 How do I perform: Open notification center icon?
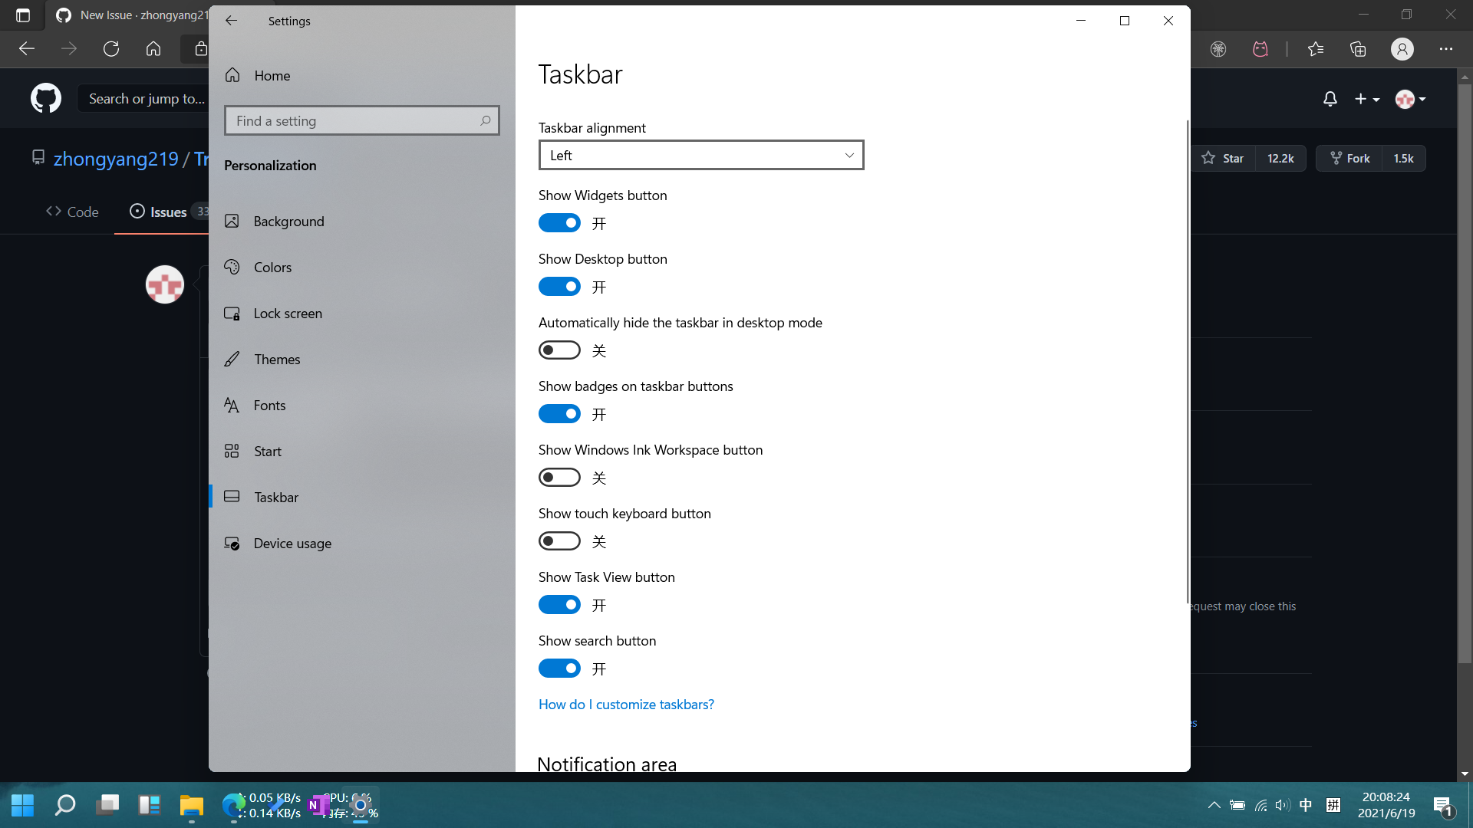(x=1443, y=806)
